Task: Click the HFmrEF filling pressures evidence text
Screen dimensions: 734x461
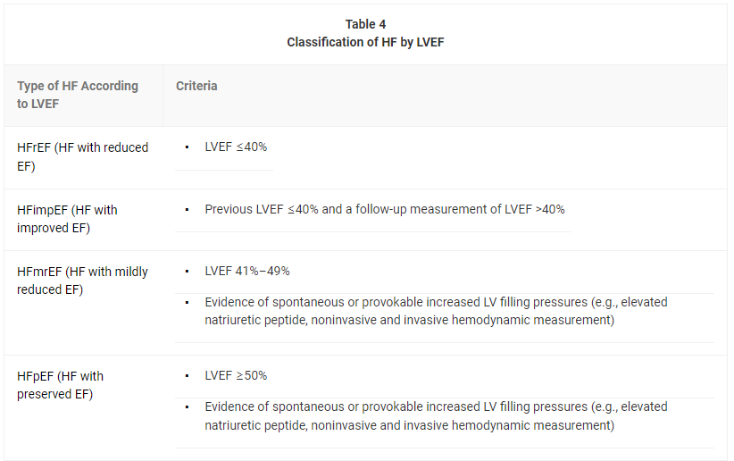Action: (x=436, y=311)
